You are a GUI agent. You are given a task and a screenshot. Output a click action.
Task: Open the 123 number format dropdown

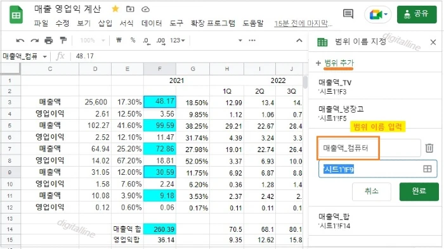[x=177, y=41]
